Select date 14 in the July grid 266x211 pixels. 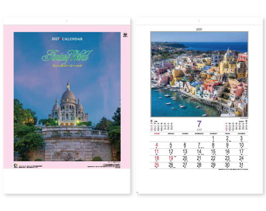(x=199, y=151)
